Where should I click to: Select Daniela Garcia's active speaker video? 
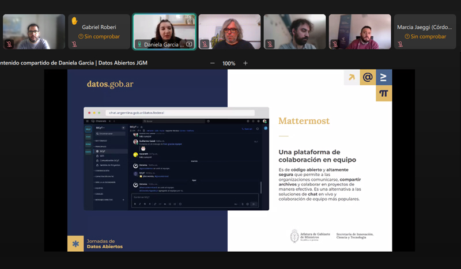(164, 32)
